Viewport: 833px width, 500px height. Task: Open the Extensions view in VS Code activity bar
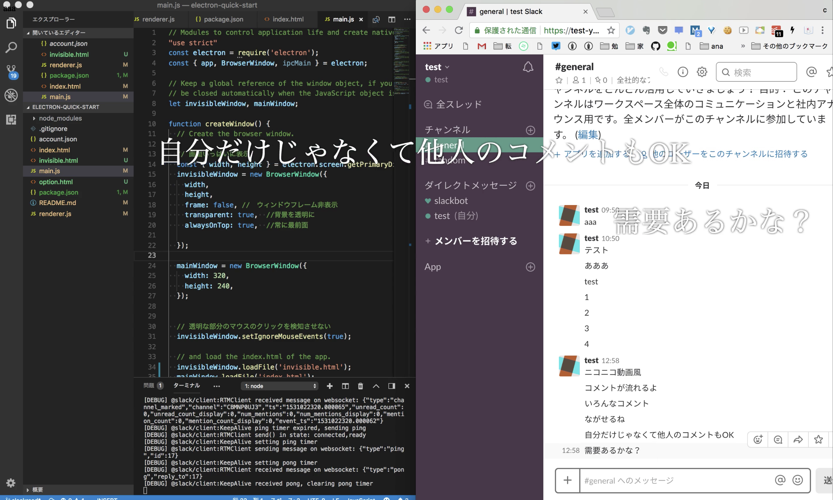click(x=11, y=120)
